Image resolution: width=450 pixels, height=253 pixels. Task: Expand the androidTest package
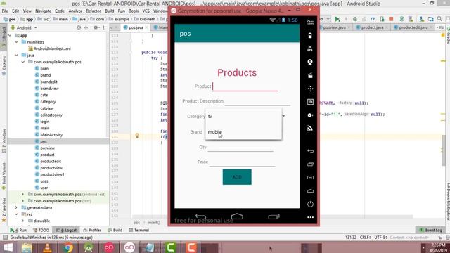tap(23, 194)
